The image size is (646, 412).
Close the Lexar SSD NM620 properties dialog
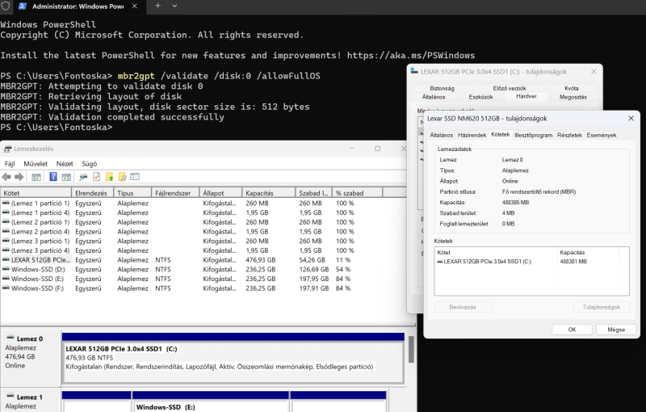(631, 118)
